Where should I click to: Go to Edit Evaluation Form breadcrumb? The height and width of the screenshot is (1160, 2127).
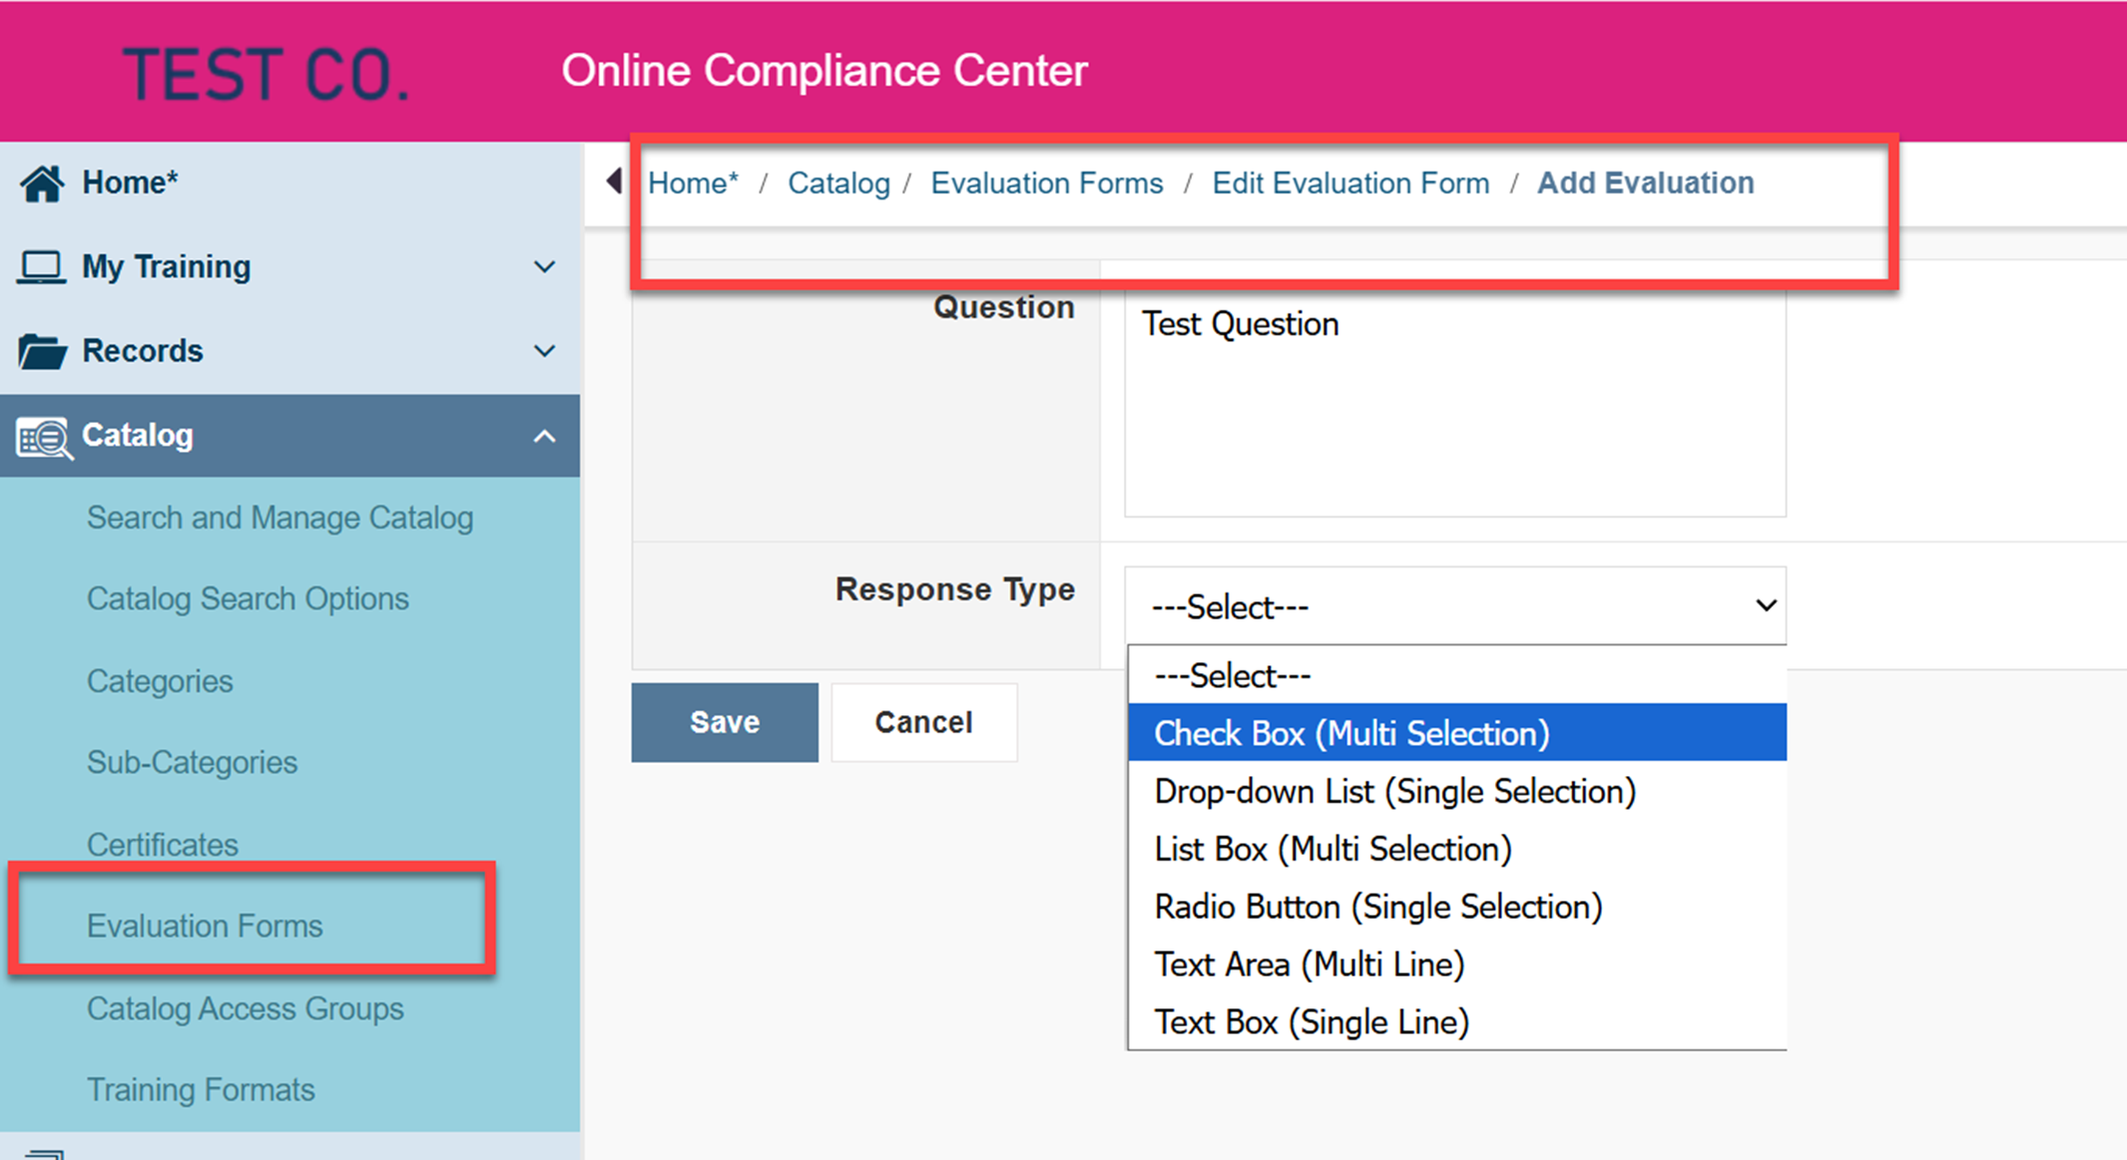coord(1350,184)
